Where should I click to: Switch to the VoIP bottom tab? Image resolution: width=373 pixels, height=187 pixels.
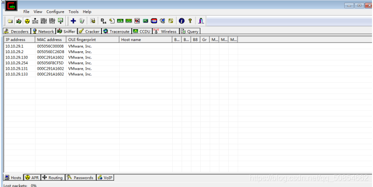105,177
